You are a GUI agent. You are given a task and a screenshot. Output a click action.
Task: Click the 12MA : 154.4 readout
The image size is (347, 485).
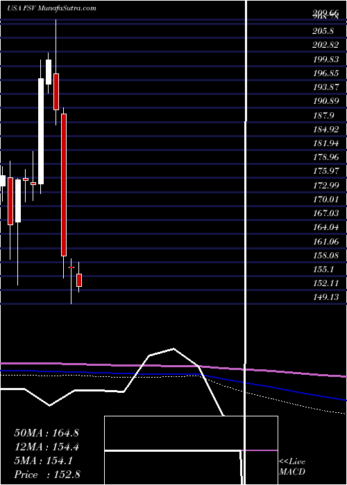[x=46, y=447]
